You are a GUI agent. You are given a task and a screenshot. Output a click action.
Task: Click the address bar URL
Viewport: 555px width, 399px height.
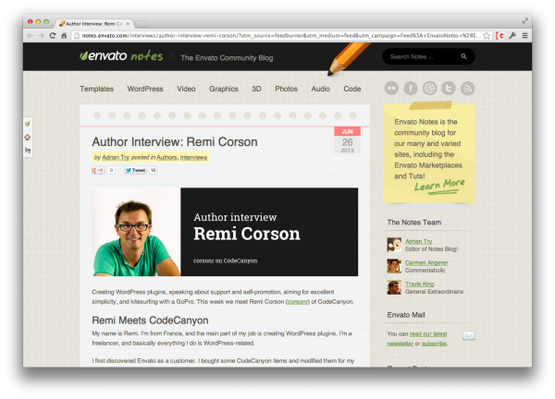pos(281,36)
